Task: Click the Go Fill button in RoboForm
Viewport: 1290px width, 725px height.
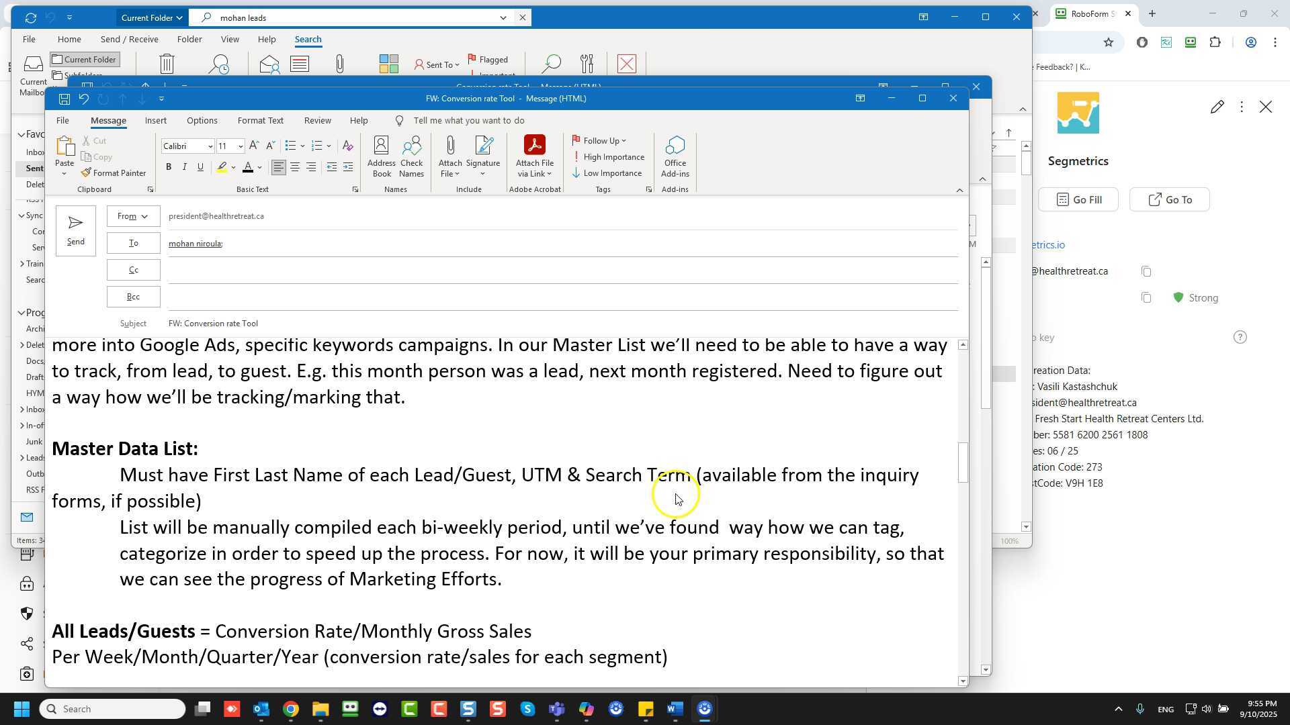Action: click(x=1078, y=200)
